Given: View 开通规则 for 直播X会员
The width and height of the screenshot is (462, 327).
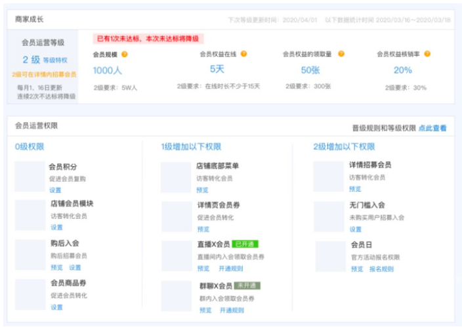Looking at the screenshot, I should 230,269.
